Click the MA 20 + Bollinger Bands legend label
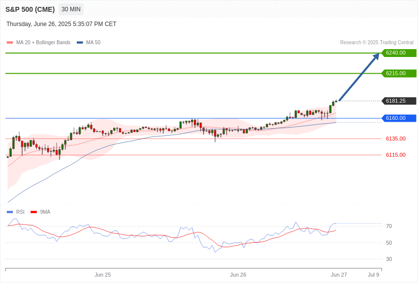This screenshot has width=418, height=283. [43, 42]
